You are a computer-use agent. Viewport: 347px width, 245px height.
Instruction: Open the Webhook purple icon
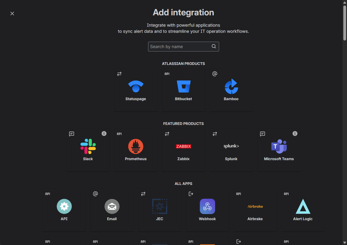pyautogui.click(x=207, y=206)
